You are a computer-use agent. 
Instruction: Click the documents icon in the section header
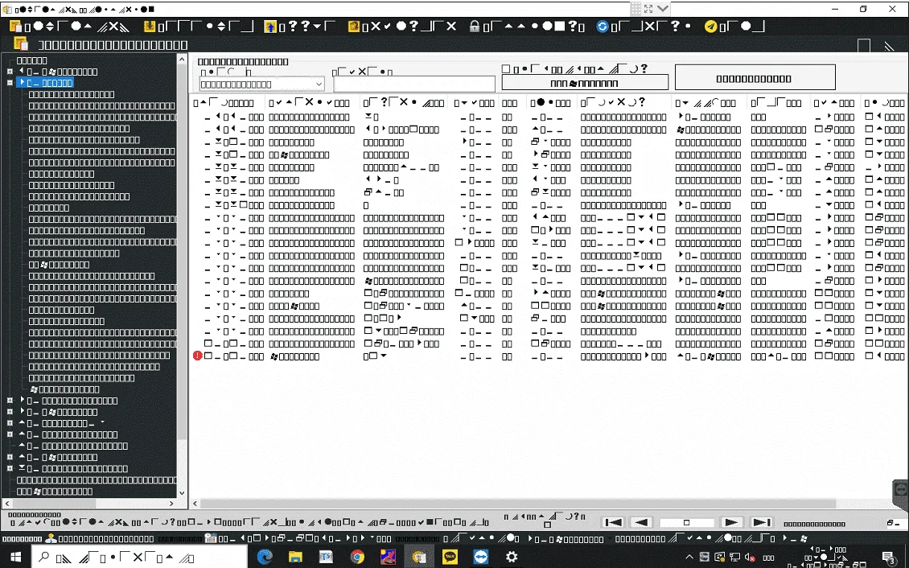(21, 44)
